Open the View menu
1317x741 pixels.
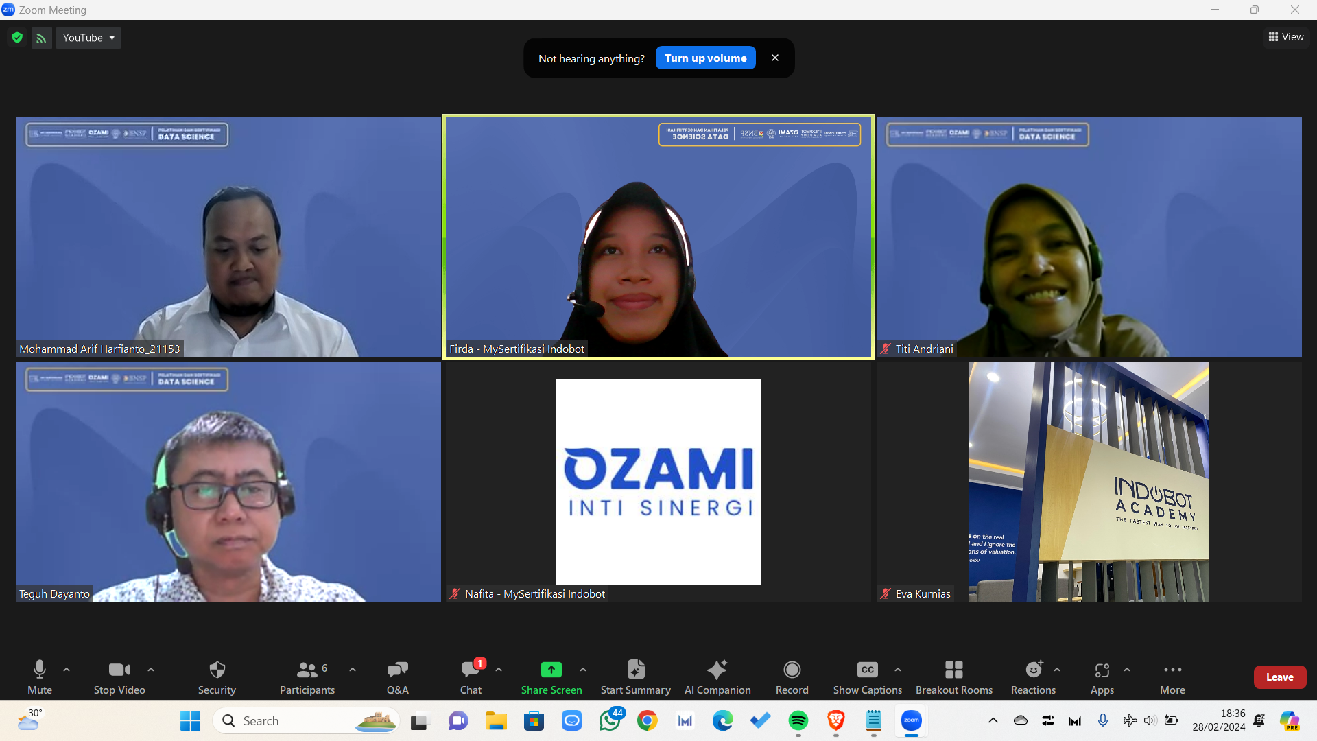click(x=1286, y=37)
